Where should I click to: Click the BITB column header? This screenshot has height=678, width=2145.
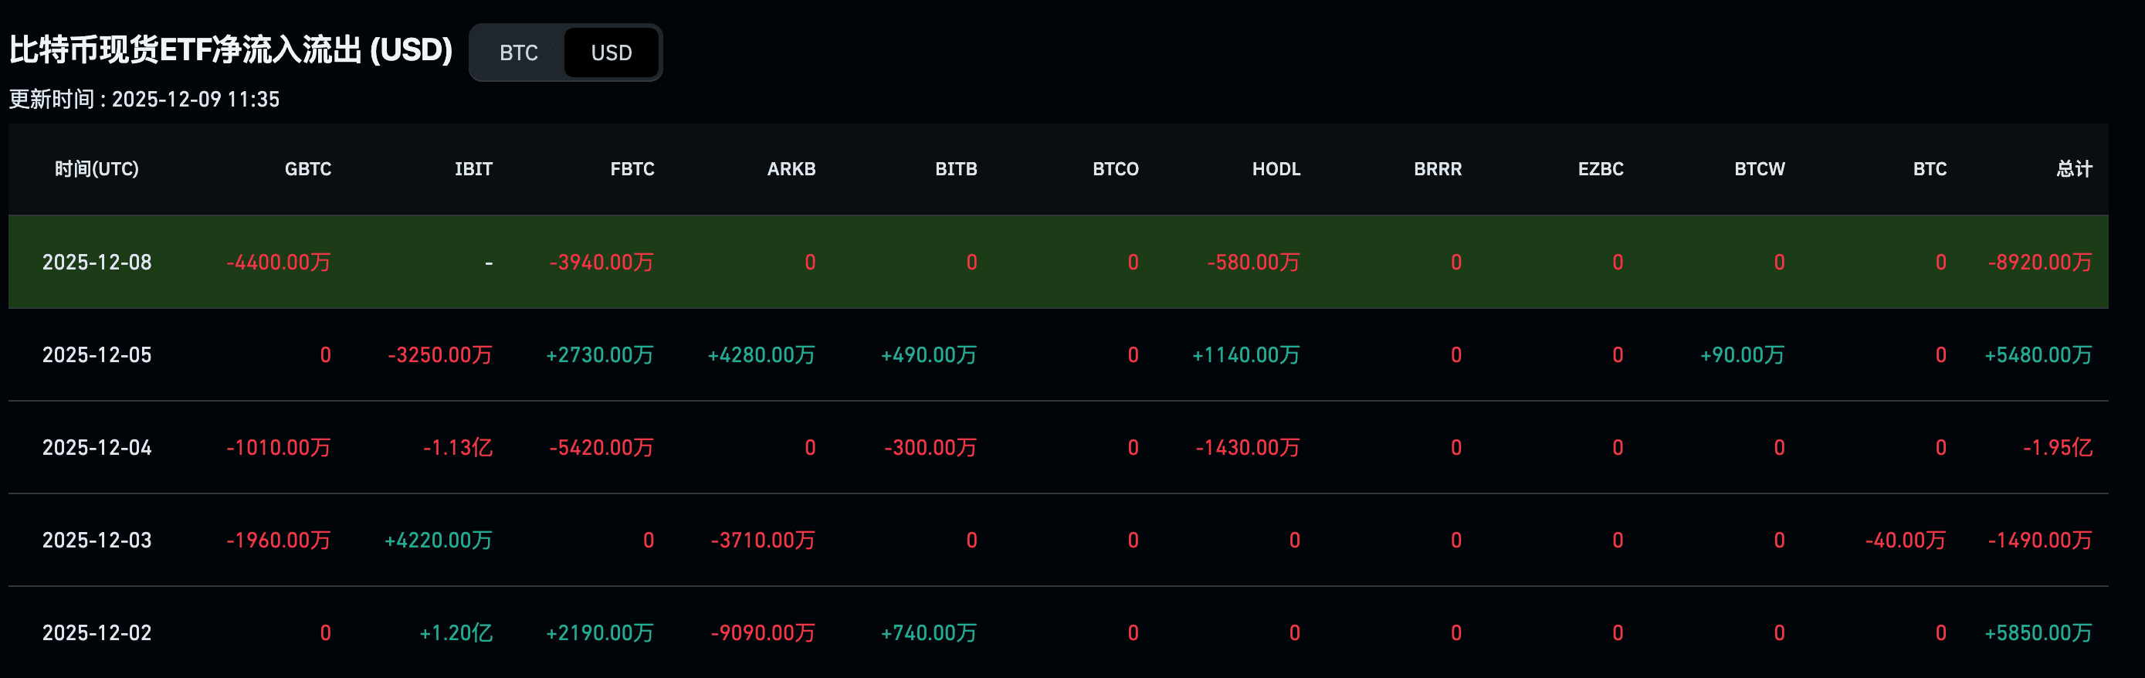click(956, 169)
